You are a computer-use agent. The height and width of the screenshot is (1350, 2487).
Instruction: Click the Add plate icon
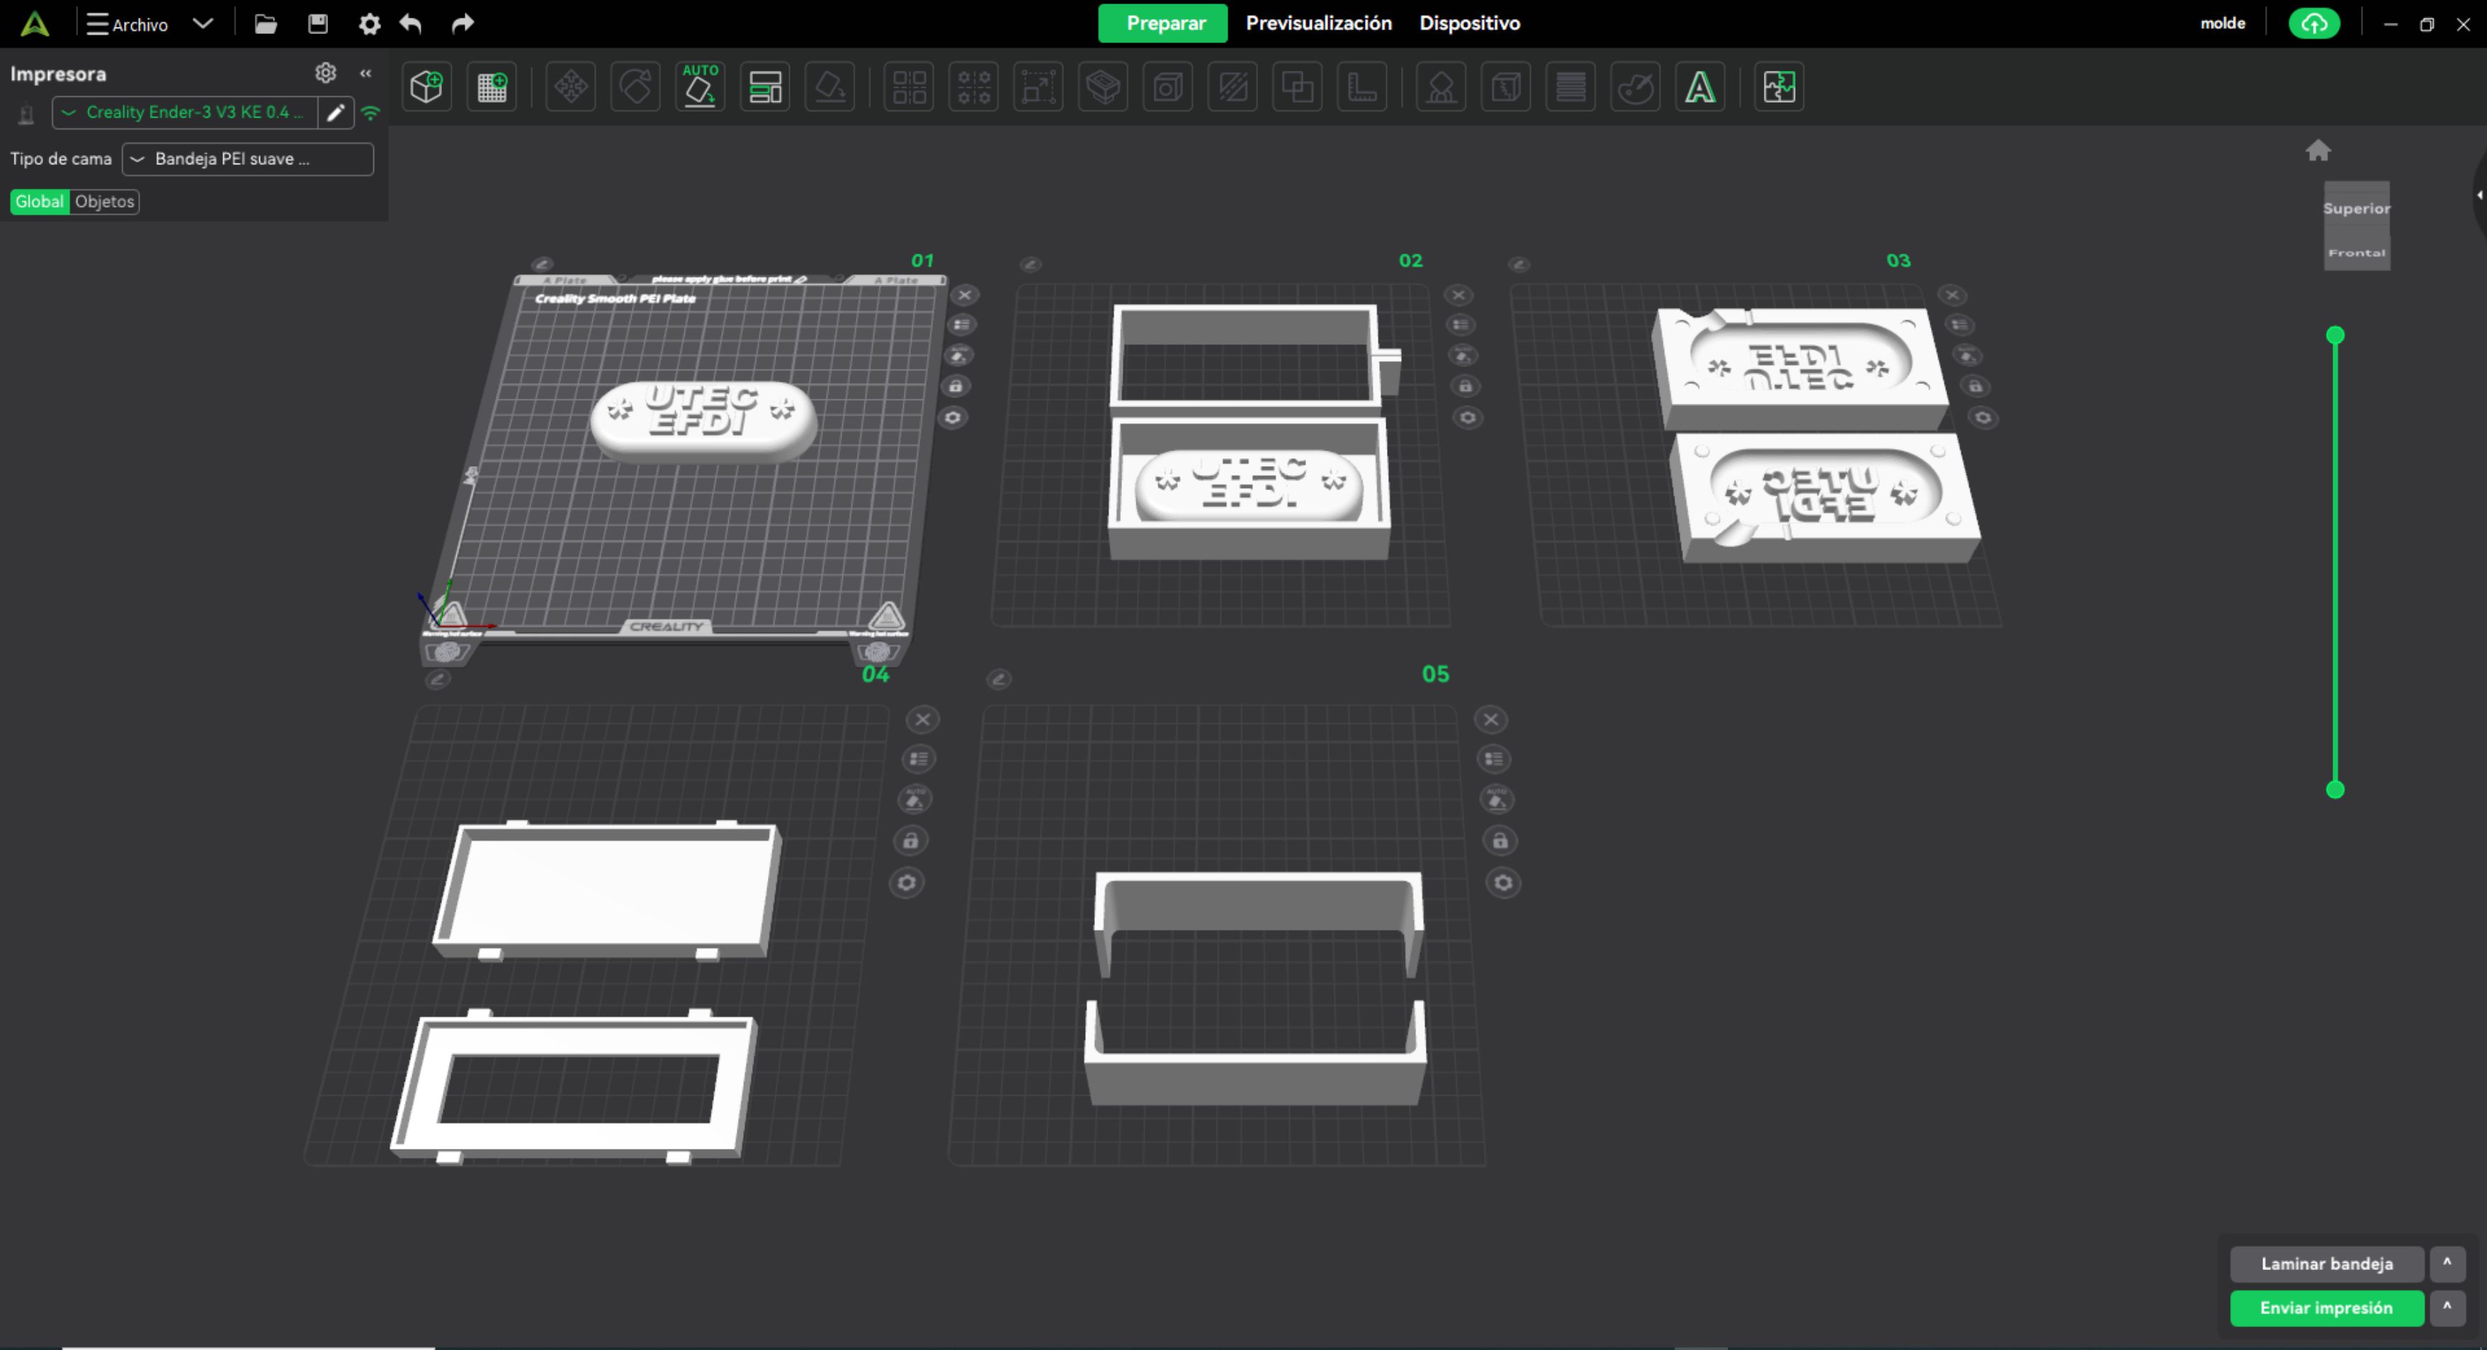(x=492, y=88)
